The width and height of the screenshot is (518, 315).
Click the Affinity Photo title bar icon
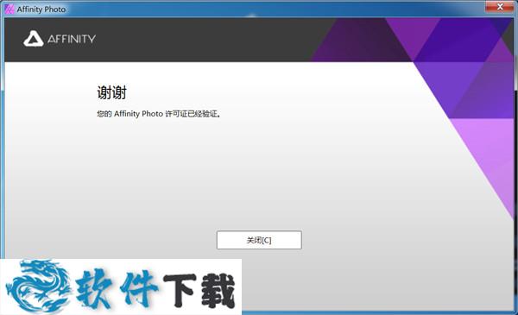pos(9,9)
